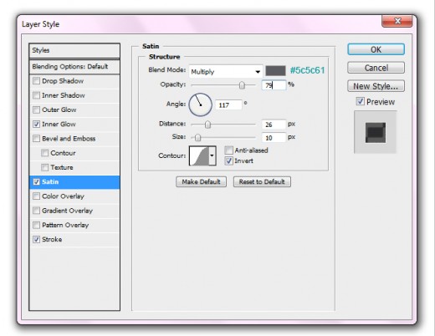
Task: Enable the Anti-aliased checkbox
Action: tap(228, 150)
